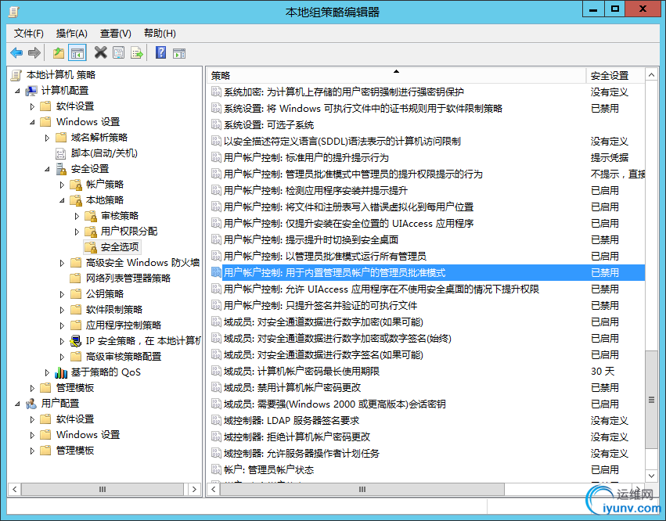Open the 操作(A) menu
The height and width of the screenshot is (521, 666).
pyautogui.click(x=72, y=33)
